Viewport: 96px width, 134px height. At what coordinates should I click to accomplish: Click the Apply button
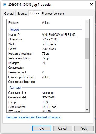tap(84, 128)
